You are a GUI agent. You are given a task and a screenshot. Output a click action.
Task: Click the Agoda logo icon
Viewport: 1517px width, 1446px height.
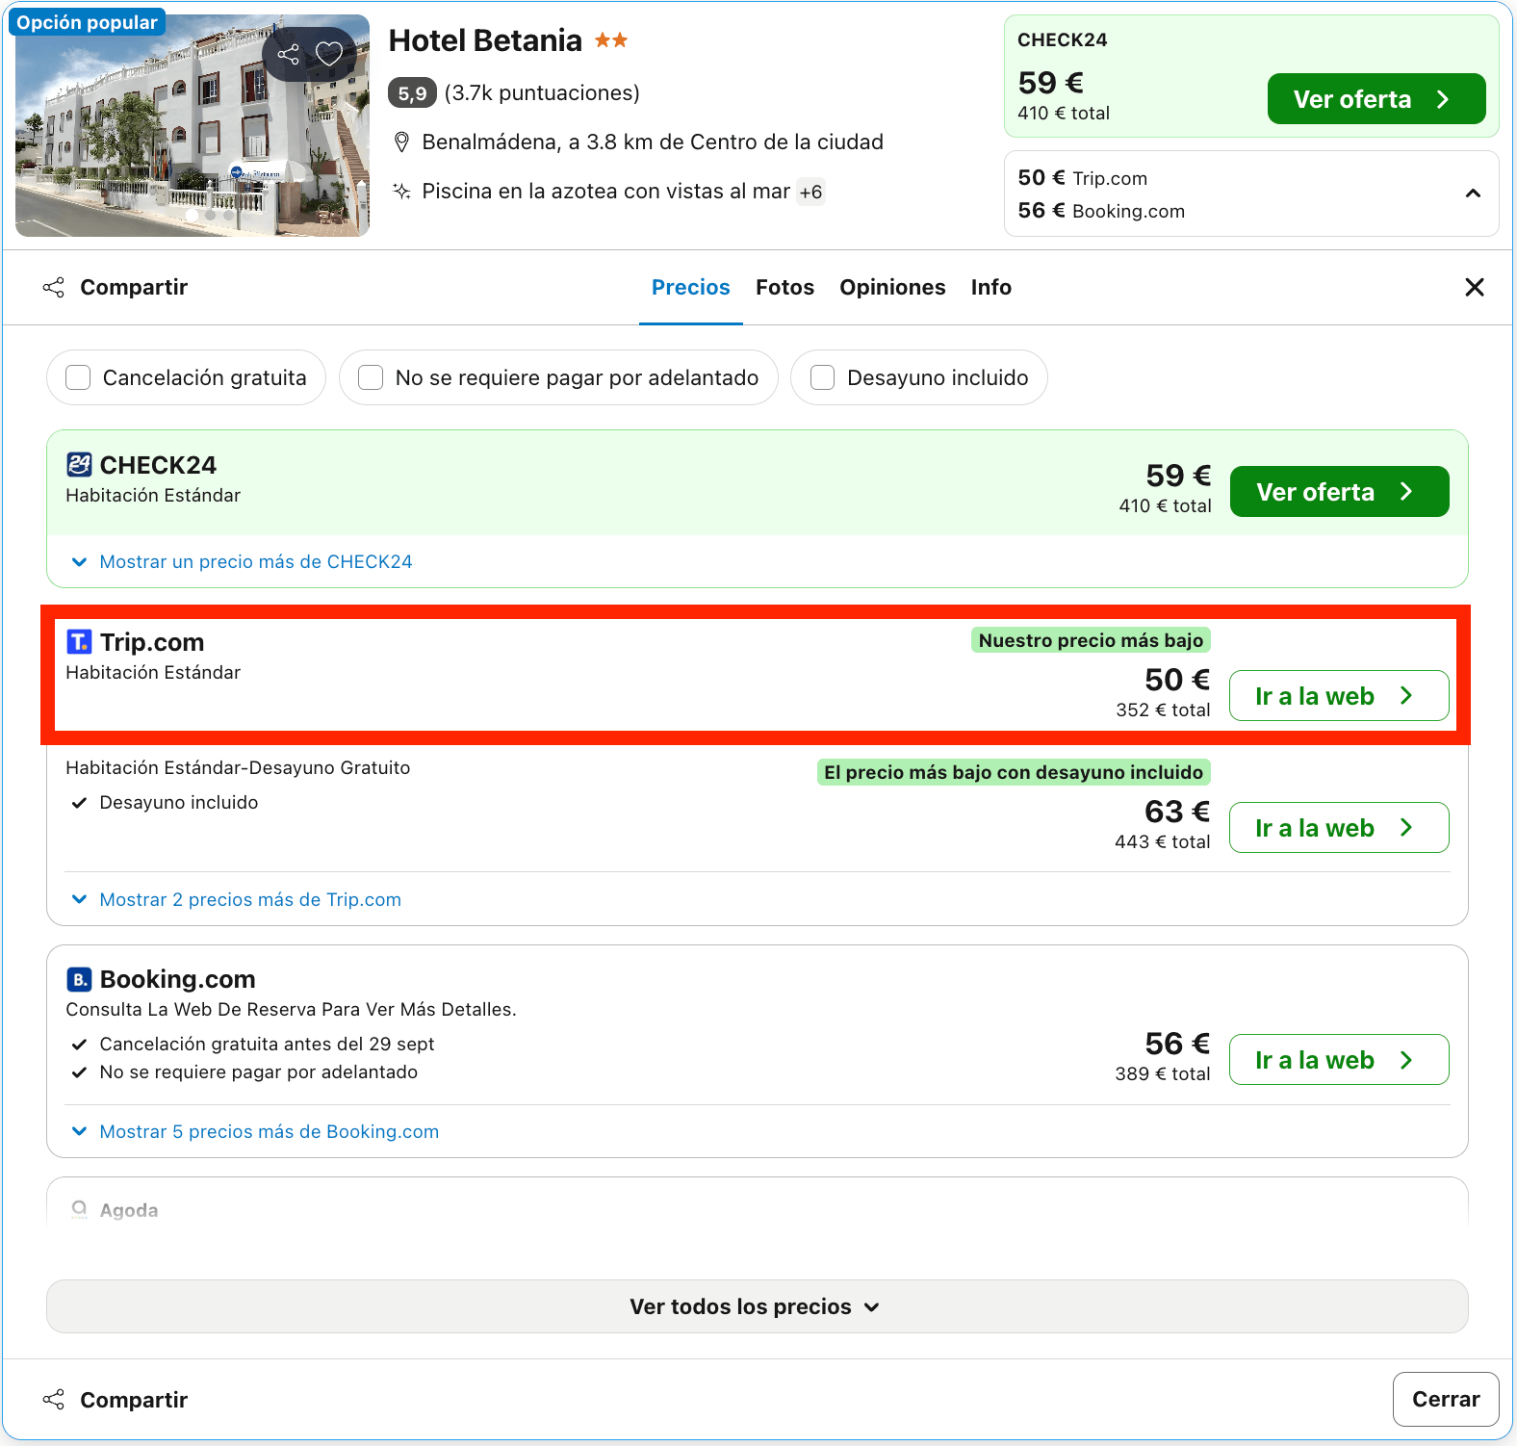79,1209
